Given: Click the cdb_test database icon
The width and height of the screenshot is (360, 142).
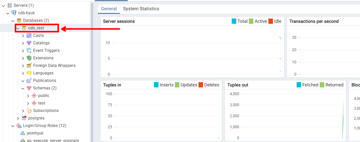Looking at the screenshot, I should pos(24,28).
